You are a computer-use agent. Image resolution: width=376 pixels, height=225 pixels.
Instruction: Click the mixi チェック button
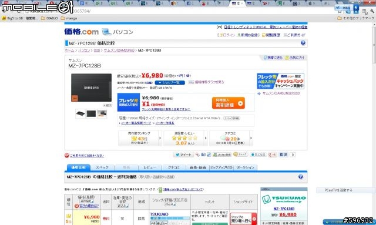(x=240, y=155)
